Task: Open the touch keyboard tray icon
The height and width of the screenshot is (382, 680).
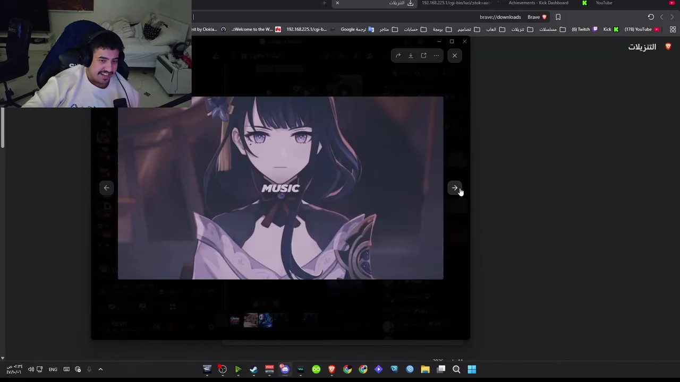Action: coord(66,369)
